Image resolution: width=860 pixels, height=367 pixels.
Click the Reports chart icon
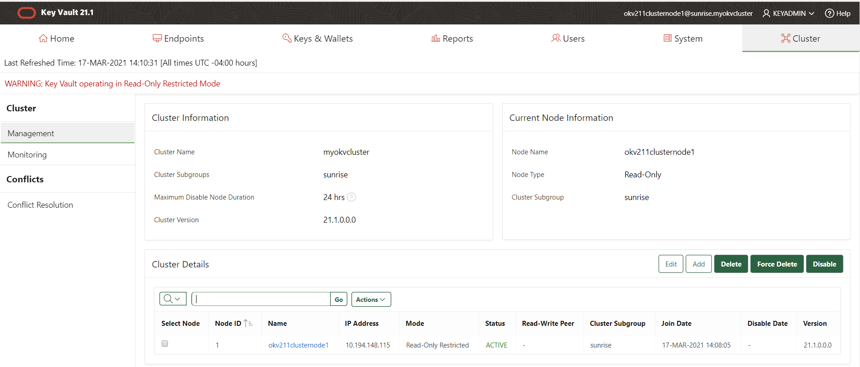436,38
